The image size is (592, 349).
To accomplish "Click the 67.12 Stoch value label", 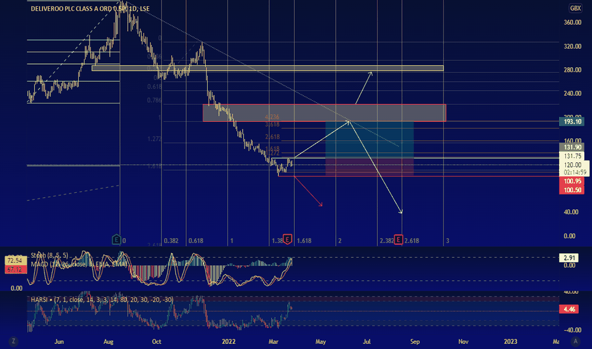I will [x=15, y=270].
